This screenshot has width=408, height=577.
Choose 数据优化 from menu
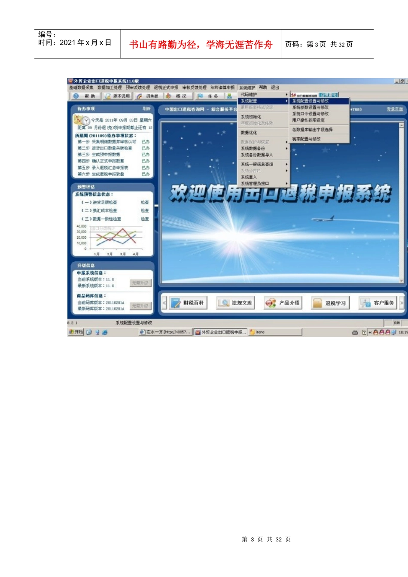click(x=264, y=133)
